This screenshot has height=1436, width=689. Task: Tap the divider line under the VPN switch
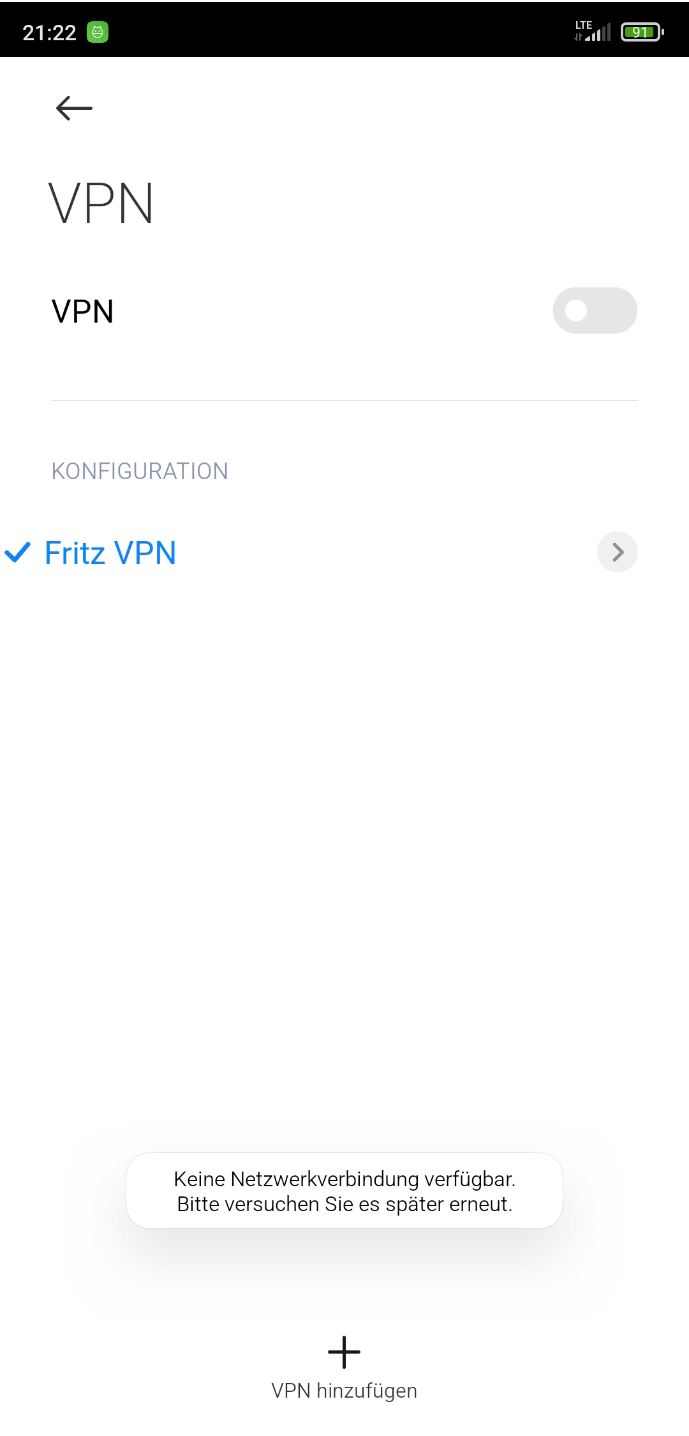(344, 401)
